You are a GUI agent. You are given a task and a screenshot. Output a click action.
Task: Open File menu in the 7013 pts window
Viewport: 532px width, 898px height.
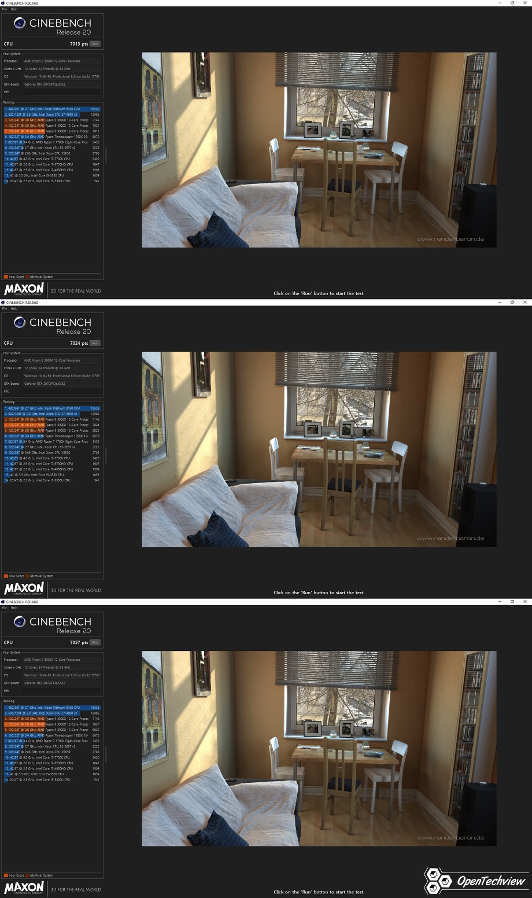[5, 9]
